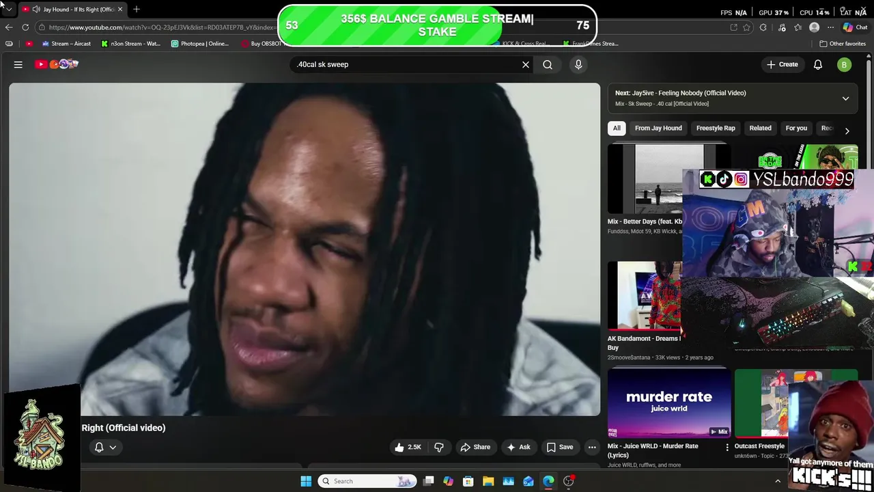The image size is (874, 492).
Task: Select the Freestyle Rap chip
Action: pos(716,128)
